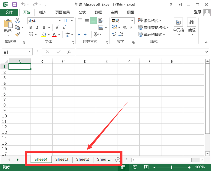This screenshot has width=211, height=171.
Task: Toggle Align Right
Action: click(93, 28)
